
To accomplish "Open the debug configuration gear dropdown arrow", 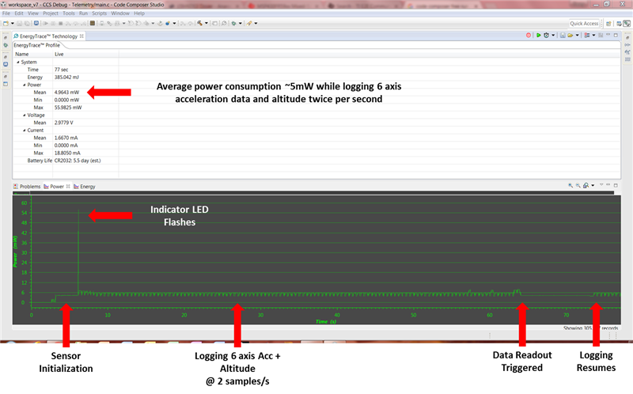I will pyautogui.click(x=241, y=24).
